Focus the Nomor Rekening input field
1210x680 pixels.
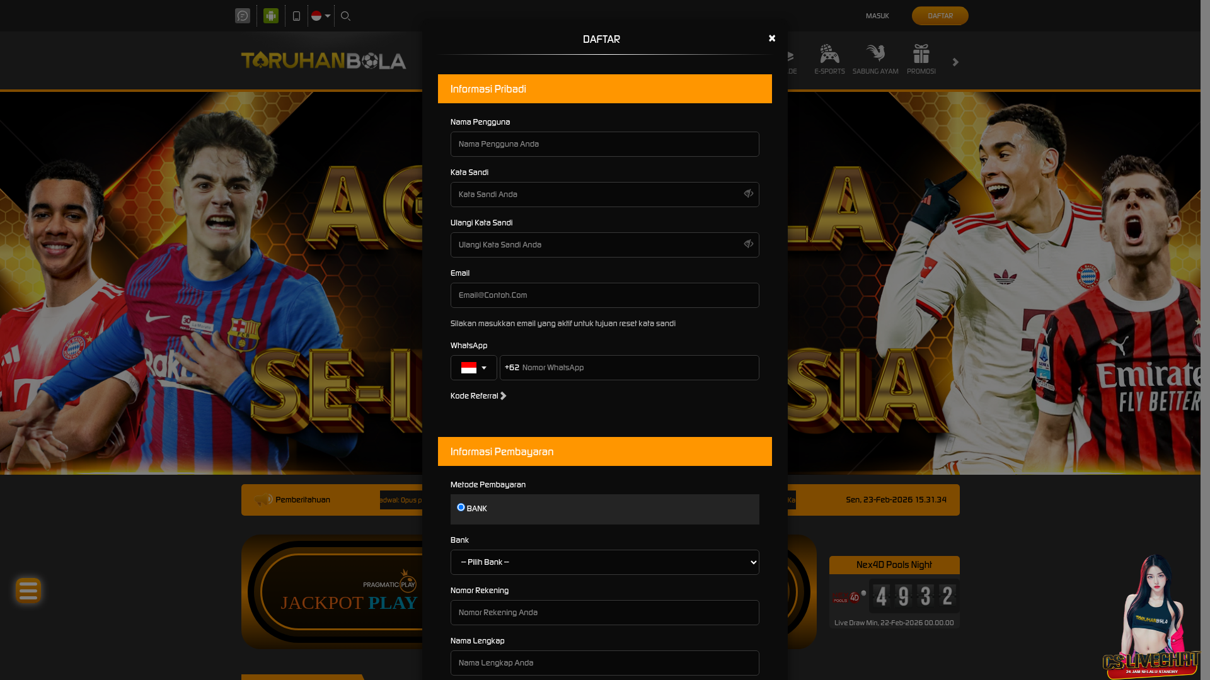click(605, 613)
